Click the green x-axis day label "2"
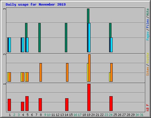151x118 pixels. click(14, 115)
